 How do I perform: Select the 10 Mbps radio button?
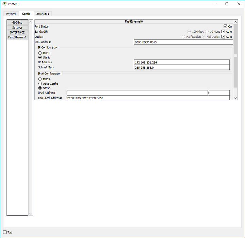[x=207, y=32]
